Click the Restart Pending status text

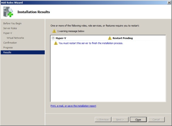pos(123,38)
